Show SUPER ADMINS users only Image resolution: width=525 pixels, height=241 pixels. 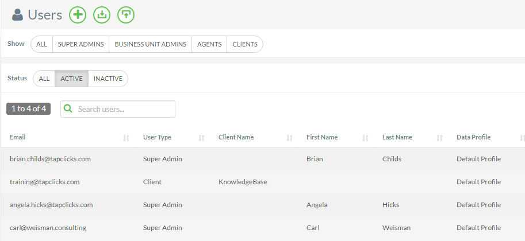click(x=81, y=44)
